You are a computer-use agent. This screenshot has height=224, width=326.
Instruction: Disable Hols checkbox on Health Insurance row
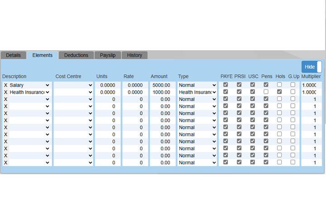click(280, 92)
